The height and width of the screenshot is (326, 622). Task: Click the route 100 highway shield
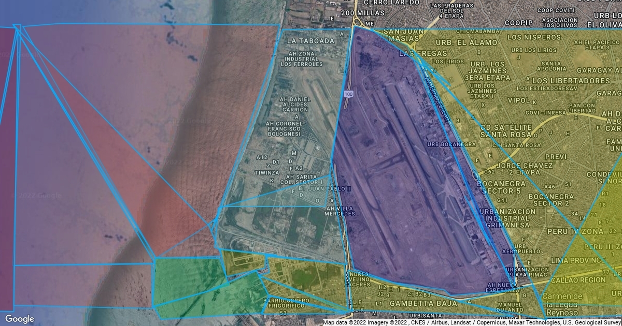(348, 94)
